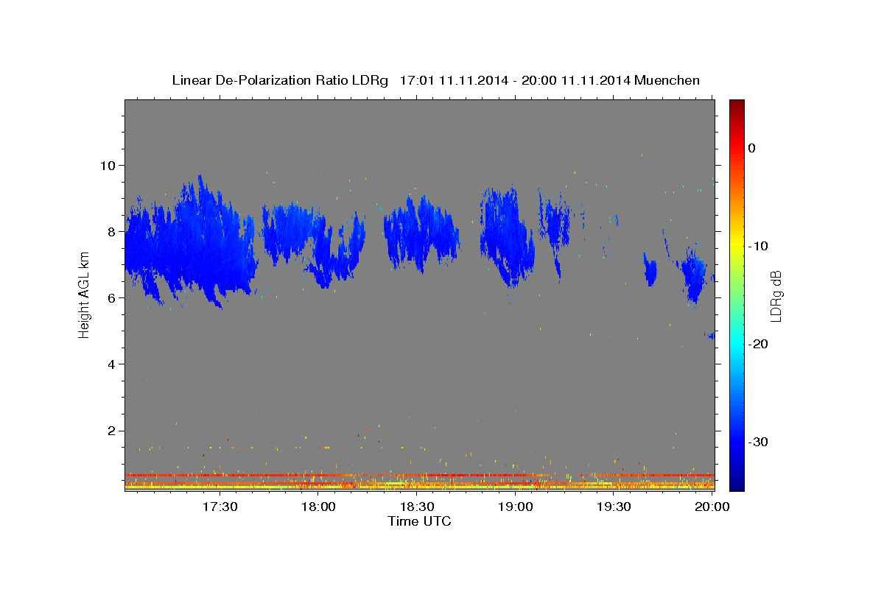Click the 19:30 time tick label

pos(614,507)
